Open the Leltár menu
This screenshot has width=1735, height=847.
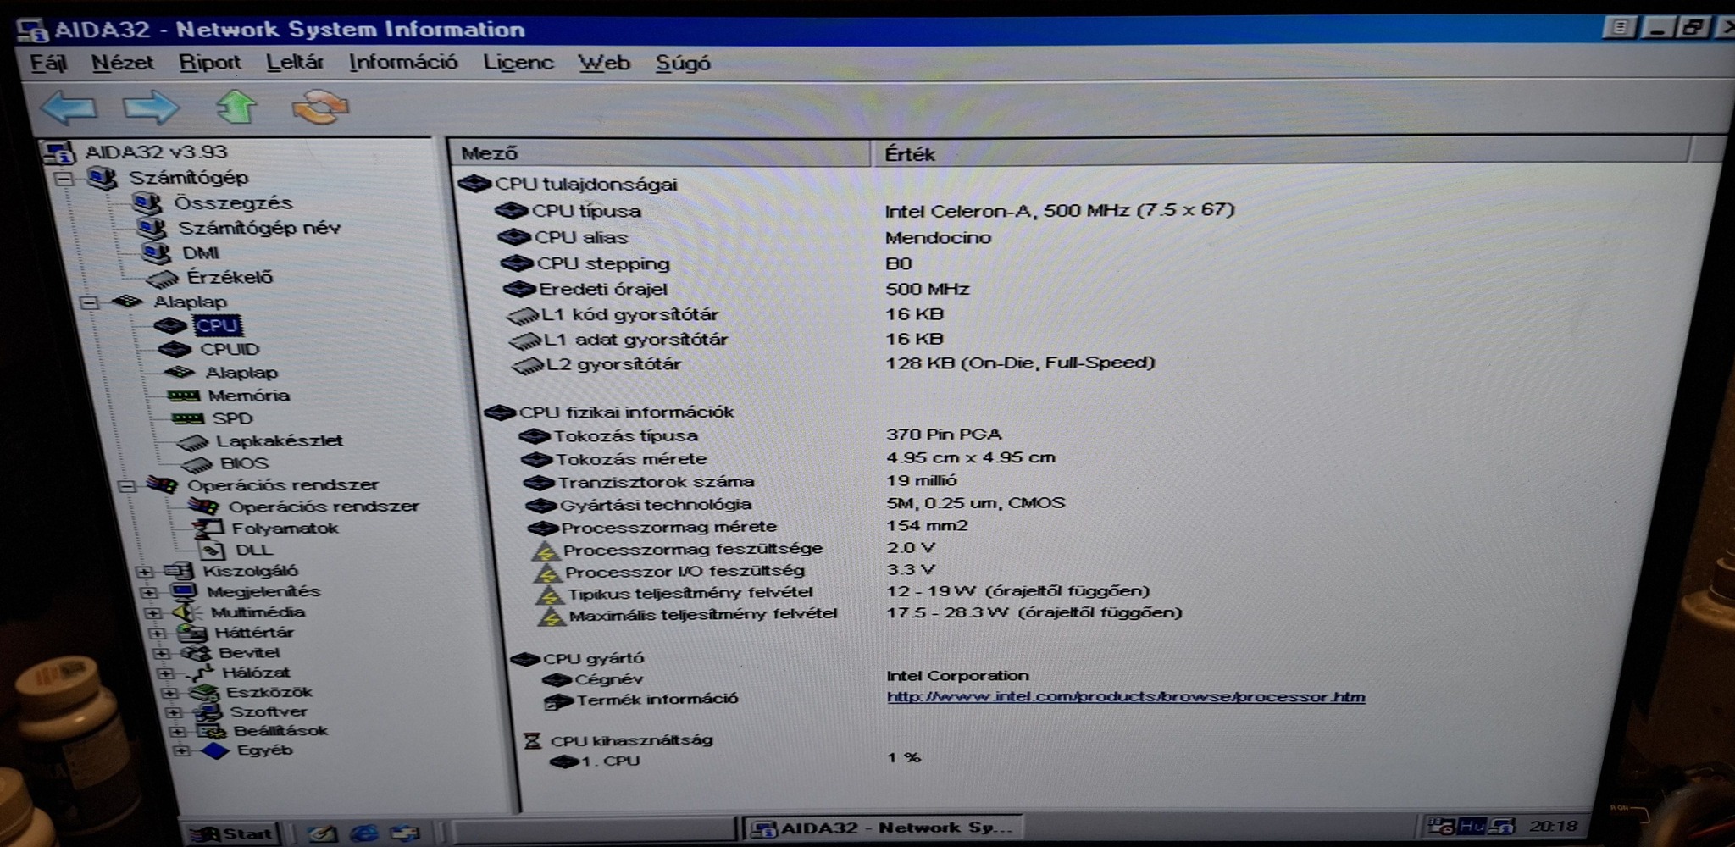[294, 63]
